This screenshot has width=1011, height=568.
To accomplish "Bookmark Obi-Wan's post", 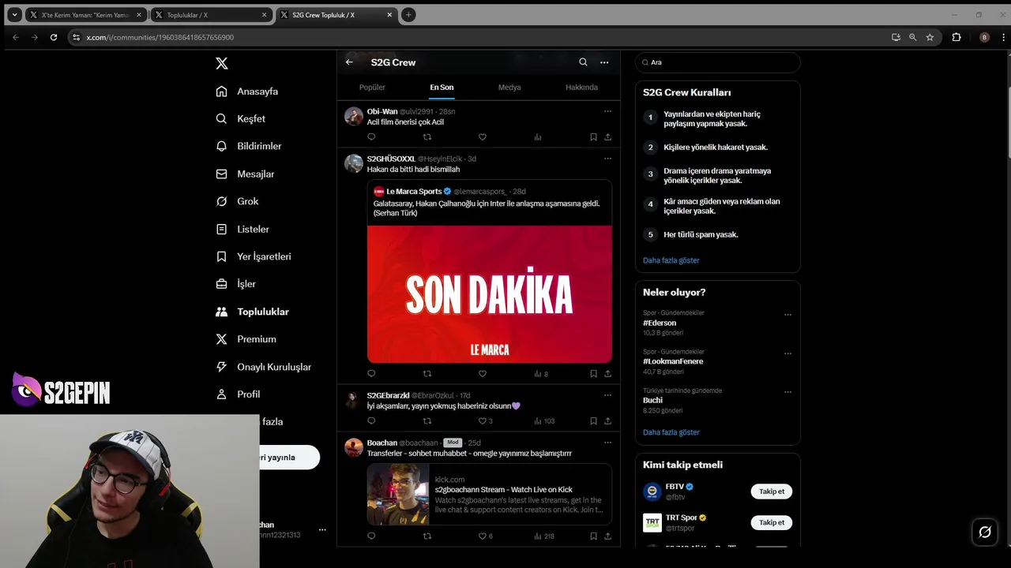I will (x=593, y=136).
